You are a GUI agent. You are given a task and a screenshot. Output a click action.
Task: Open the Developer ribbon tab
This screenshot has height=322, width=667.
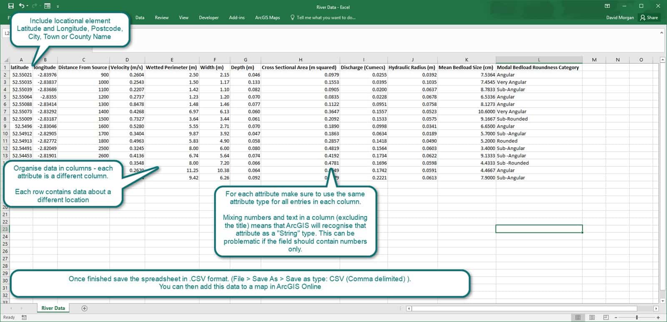coord(208,18)
